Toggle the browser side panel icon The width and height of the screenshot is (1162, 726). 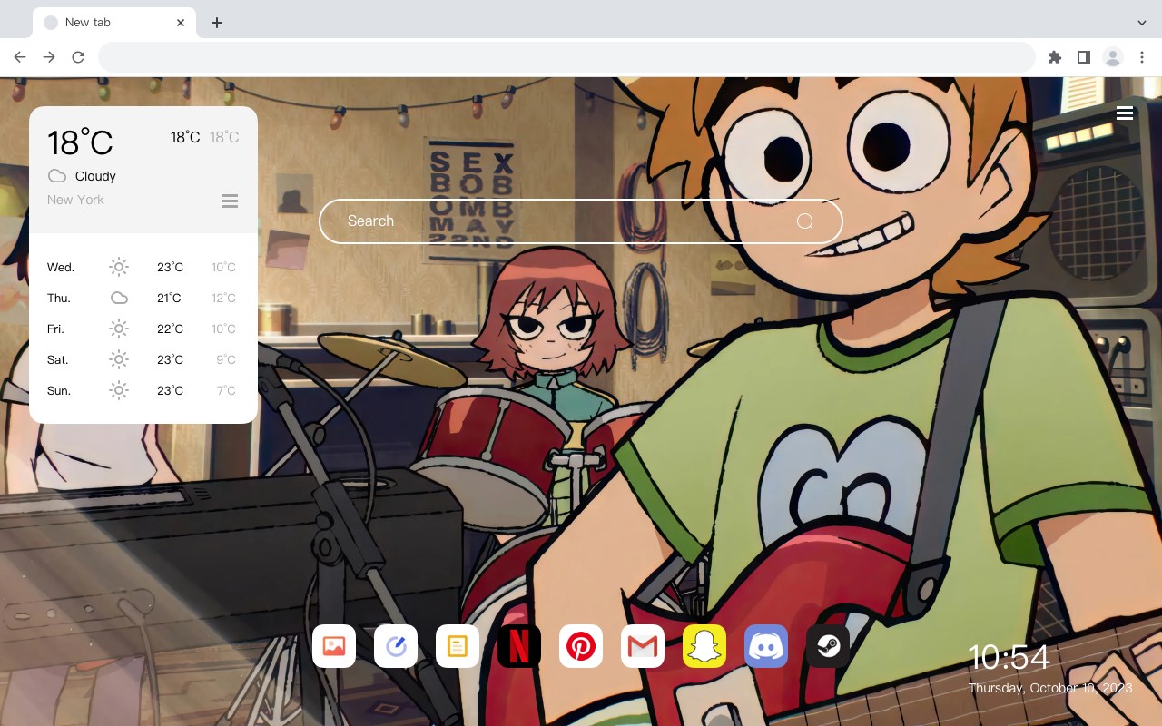[x=1083, y=57]
